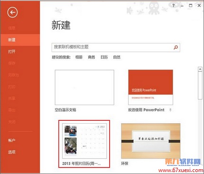This screenshot has width=204, height=174.
Task: Click the scrollbar up arrow
Action: tap(200, 69)
